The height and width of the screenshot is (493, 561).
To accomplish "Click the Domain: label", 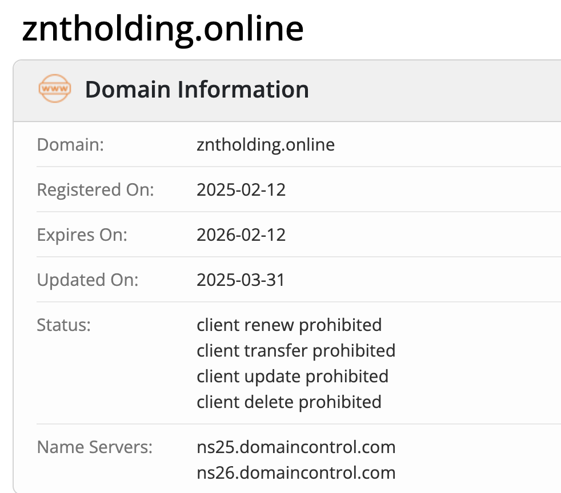I will click(x=70, y=145).
